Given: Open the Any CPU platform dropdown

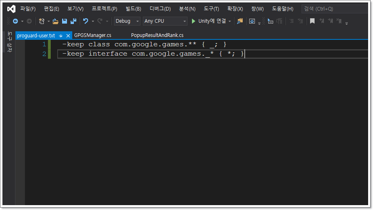Looking at the screenshot, I should click(x=165, y=21).
